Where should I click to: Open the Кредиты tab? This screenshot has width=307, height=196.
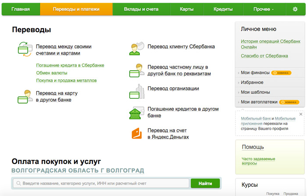tap(223, 9)
